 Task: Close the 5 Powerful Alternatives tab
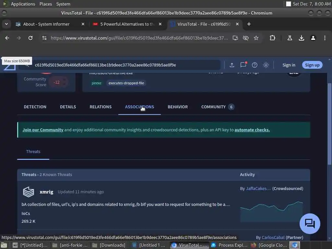tap(160, 24)
